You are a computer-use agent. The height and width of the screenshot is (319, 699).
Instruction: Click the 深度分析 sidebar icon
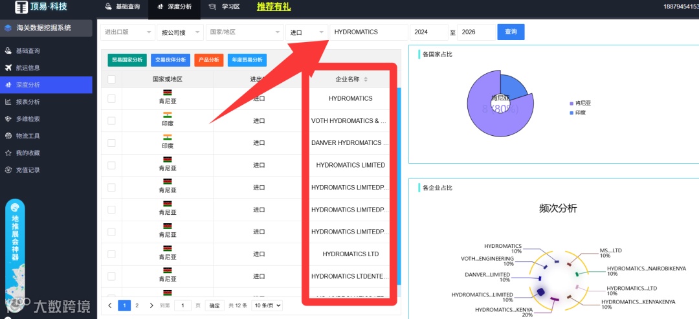[x=8, y=85]
